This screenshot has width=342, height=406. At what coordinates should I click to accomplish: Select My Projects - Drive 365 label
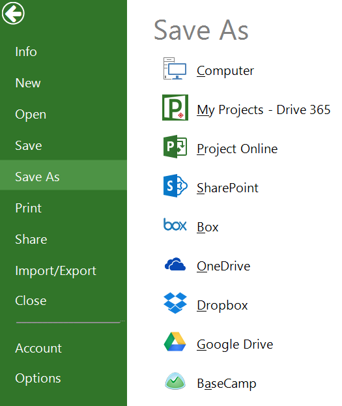pyautogui.click(x=264, y=110)
